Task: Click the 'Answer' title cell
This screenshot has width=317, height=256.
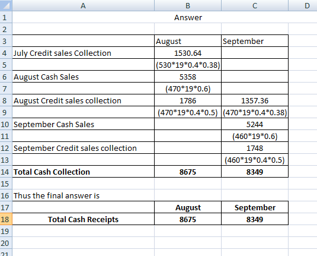Action: [188, 17]
